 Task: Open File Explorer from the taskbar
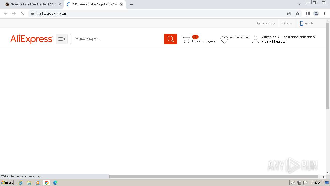click(x=29, y=183)
